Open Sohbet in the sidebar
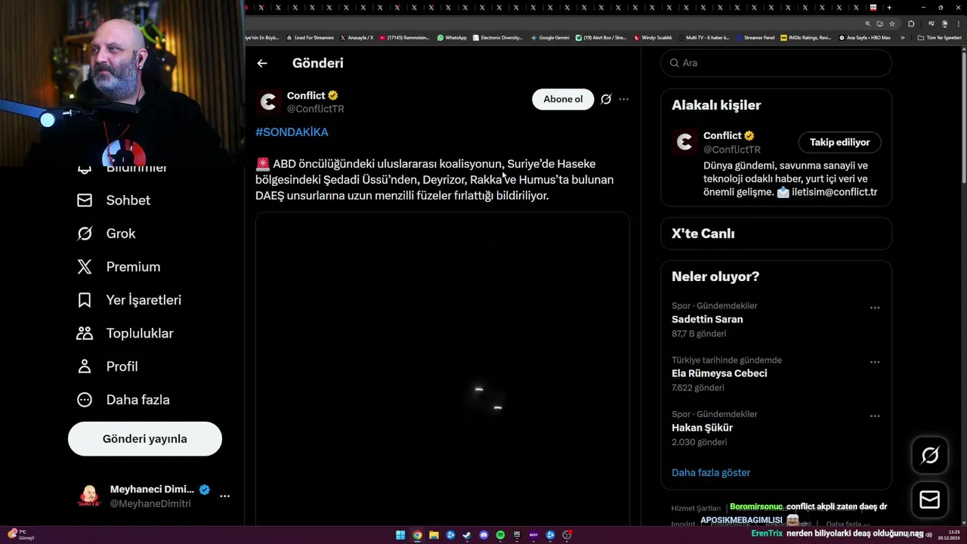967x544 pixels. pos(113,200)
